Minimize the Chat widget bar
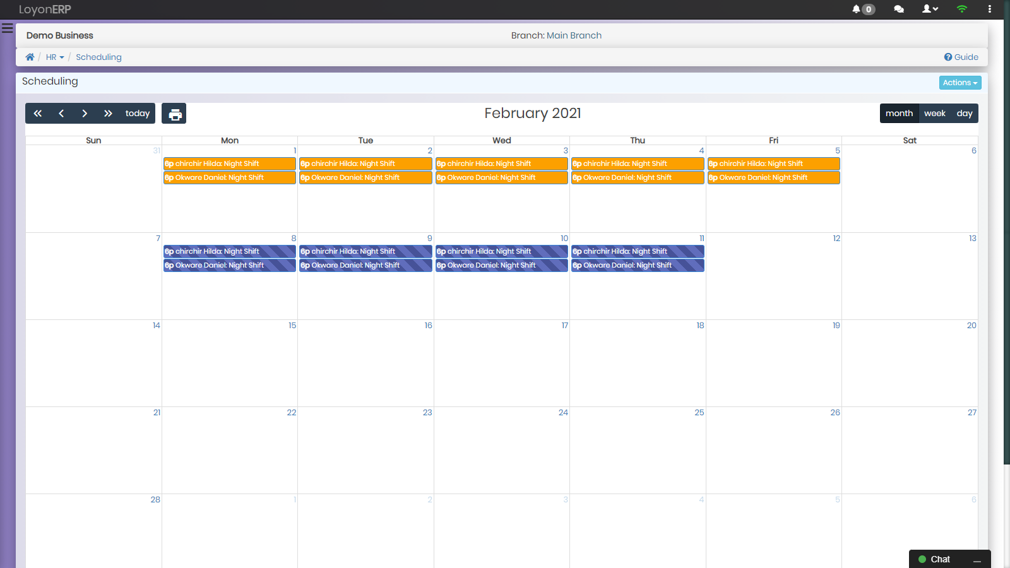 977,560
